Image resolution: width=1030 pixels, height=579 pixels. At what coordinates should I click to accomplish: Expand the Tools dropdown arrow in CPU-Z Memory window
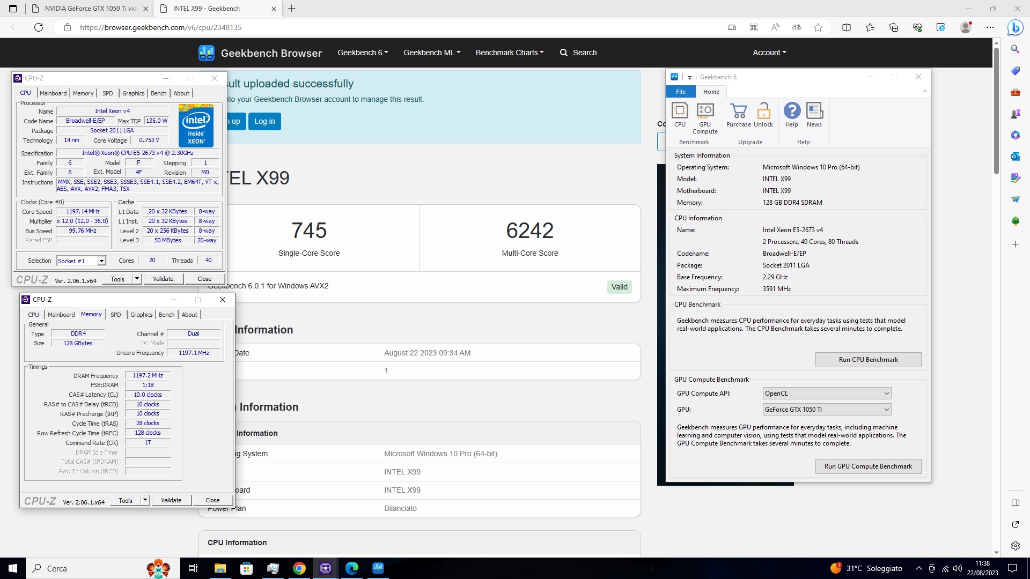coord(145,500)
